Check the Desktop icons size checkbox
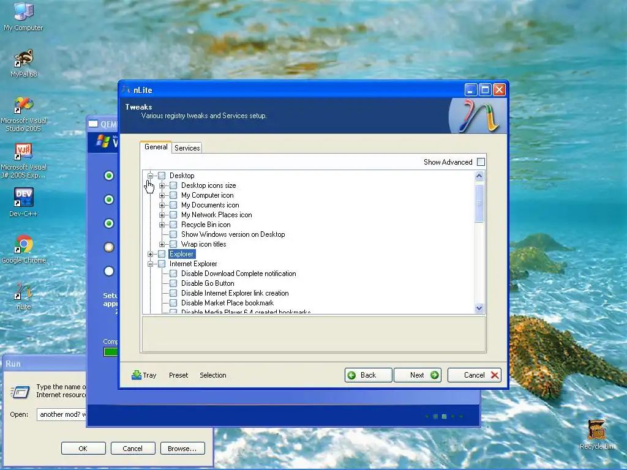627x470 pixels. pyautogui.click(x=173, y=185)
